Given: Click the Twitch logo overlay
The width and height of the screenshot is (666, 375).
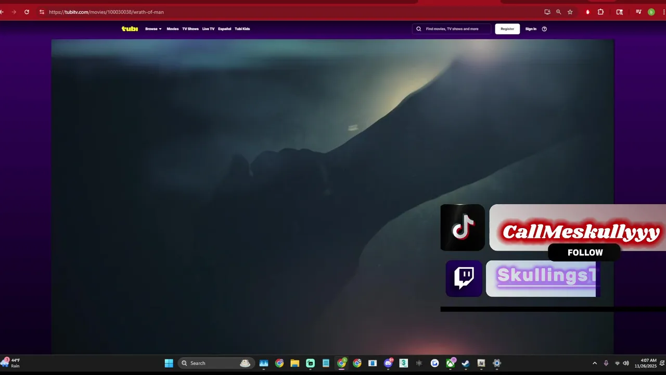Looking at the screenshot, I should pos(464,279).
